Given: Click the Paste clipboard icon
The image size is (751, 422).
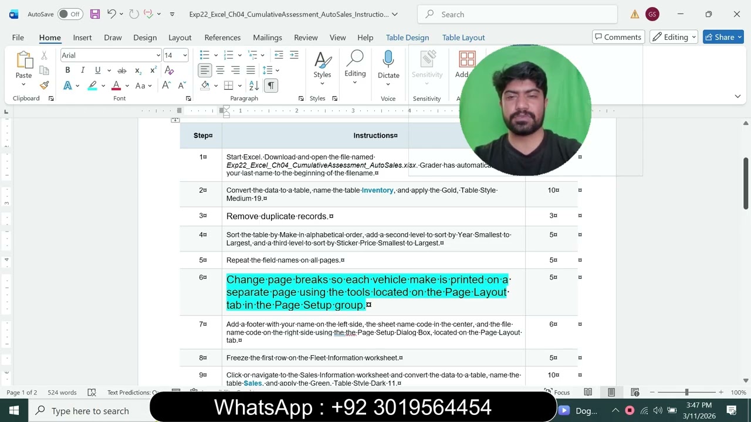Looking at the screenshot, I should point(23,60).
